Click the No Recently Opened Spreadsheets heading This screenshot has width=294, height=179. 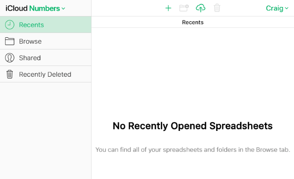pyautogui.click(x=192, y=126)
